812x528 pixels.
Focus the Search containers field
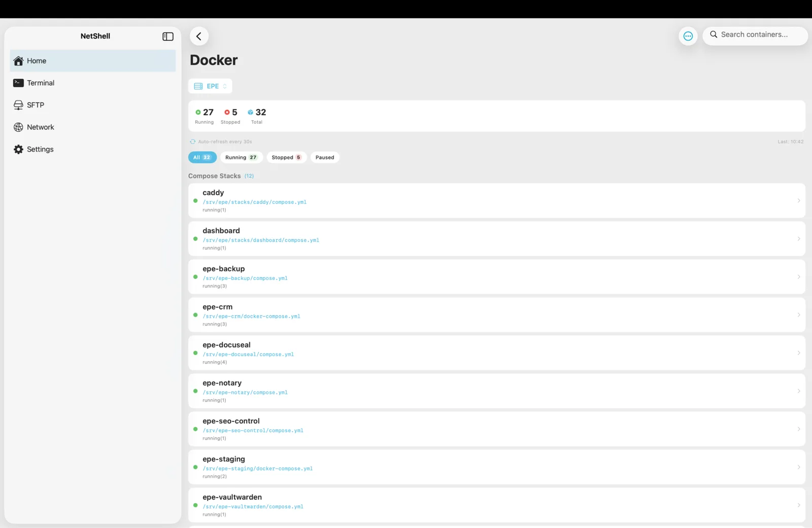(755, 36)
